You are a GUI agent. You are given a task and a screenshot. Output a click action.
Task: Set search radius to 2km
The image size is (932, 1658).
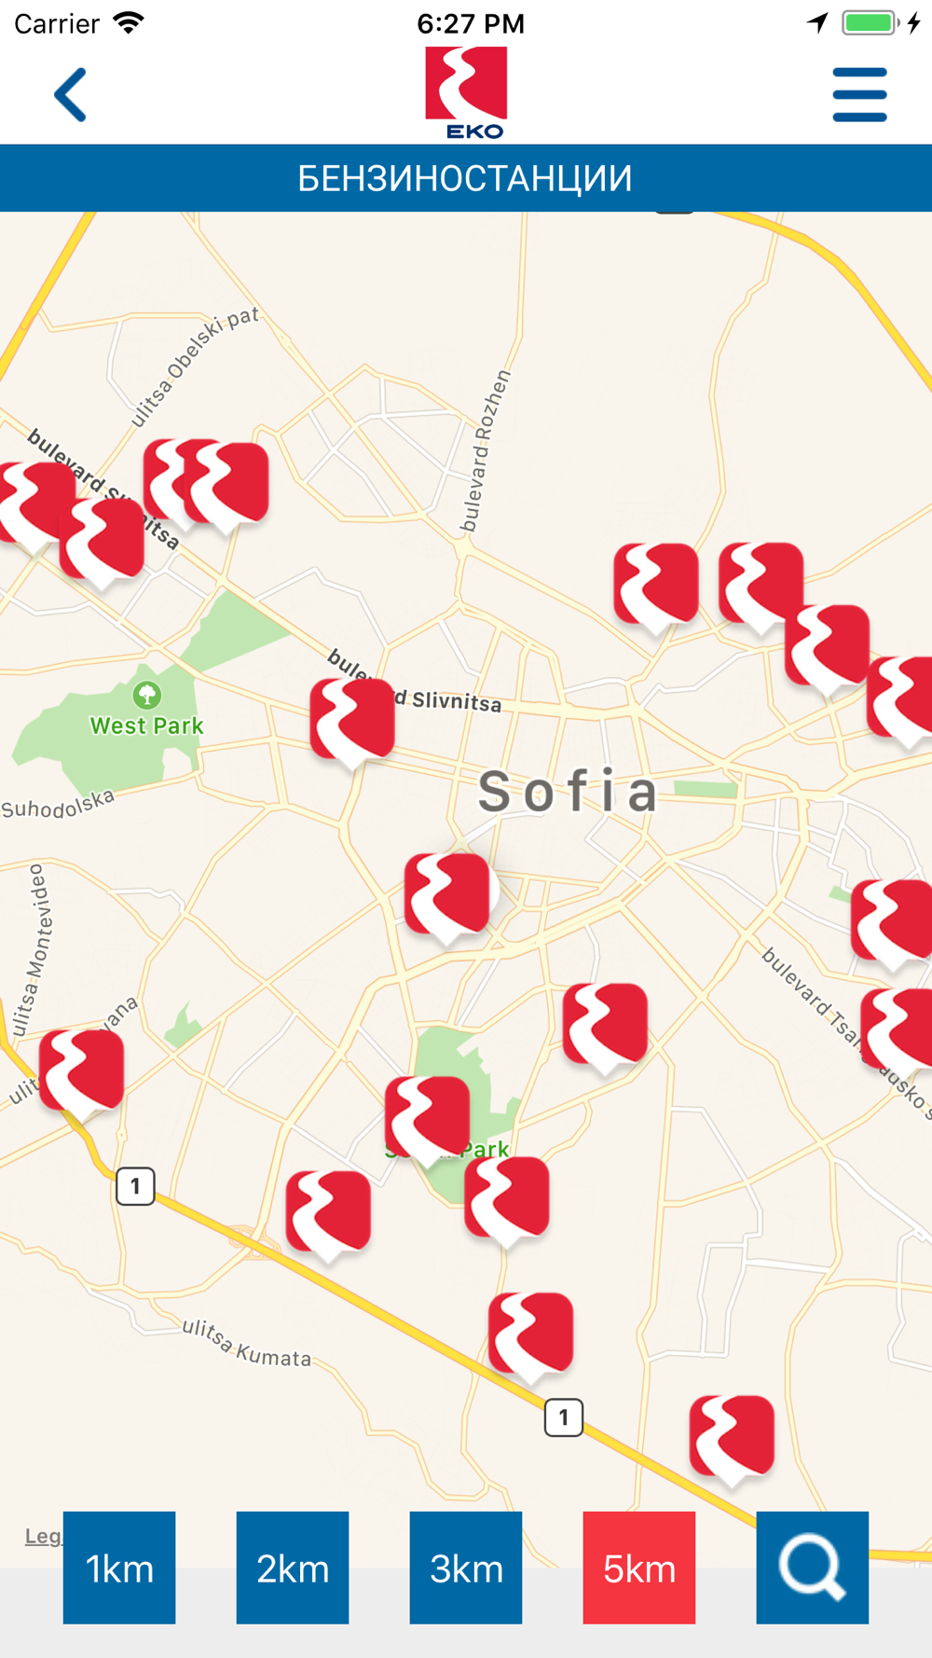point(293,1568)
